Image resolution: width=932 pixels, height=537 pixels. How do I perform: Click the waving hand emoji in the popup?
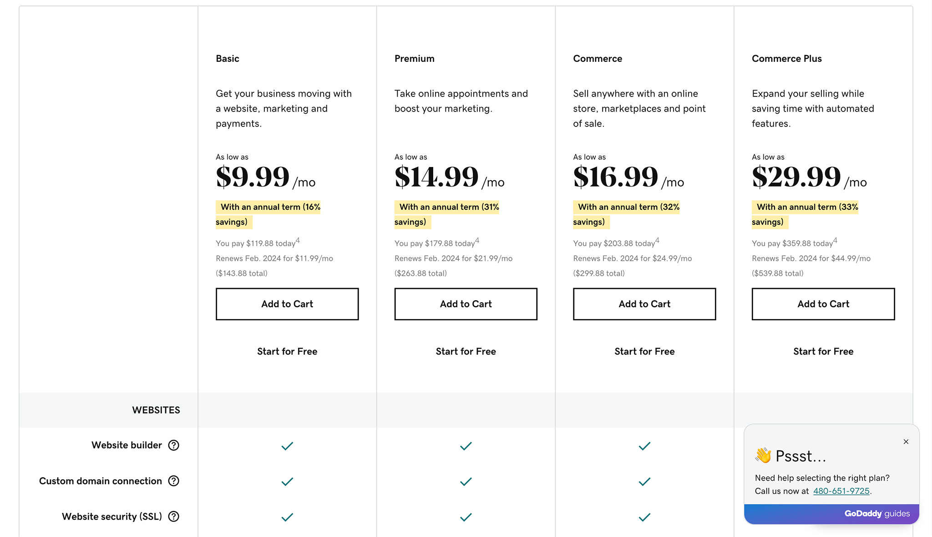tap(764, 456)
